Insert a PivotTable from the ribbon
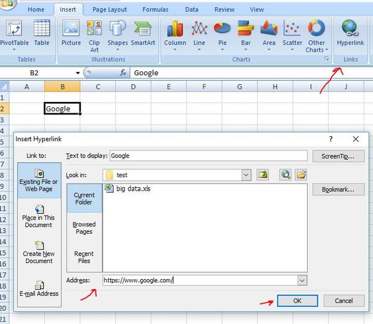373x324 pixels. (14, 35)
